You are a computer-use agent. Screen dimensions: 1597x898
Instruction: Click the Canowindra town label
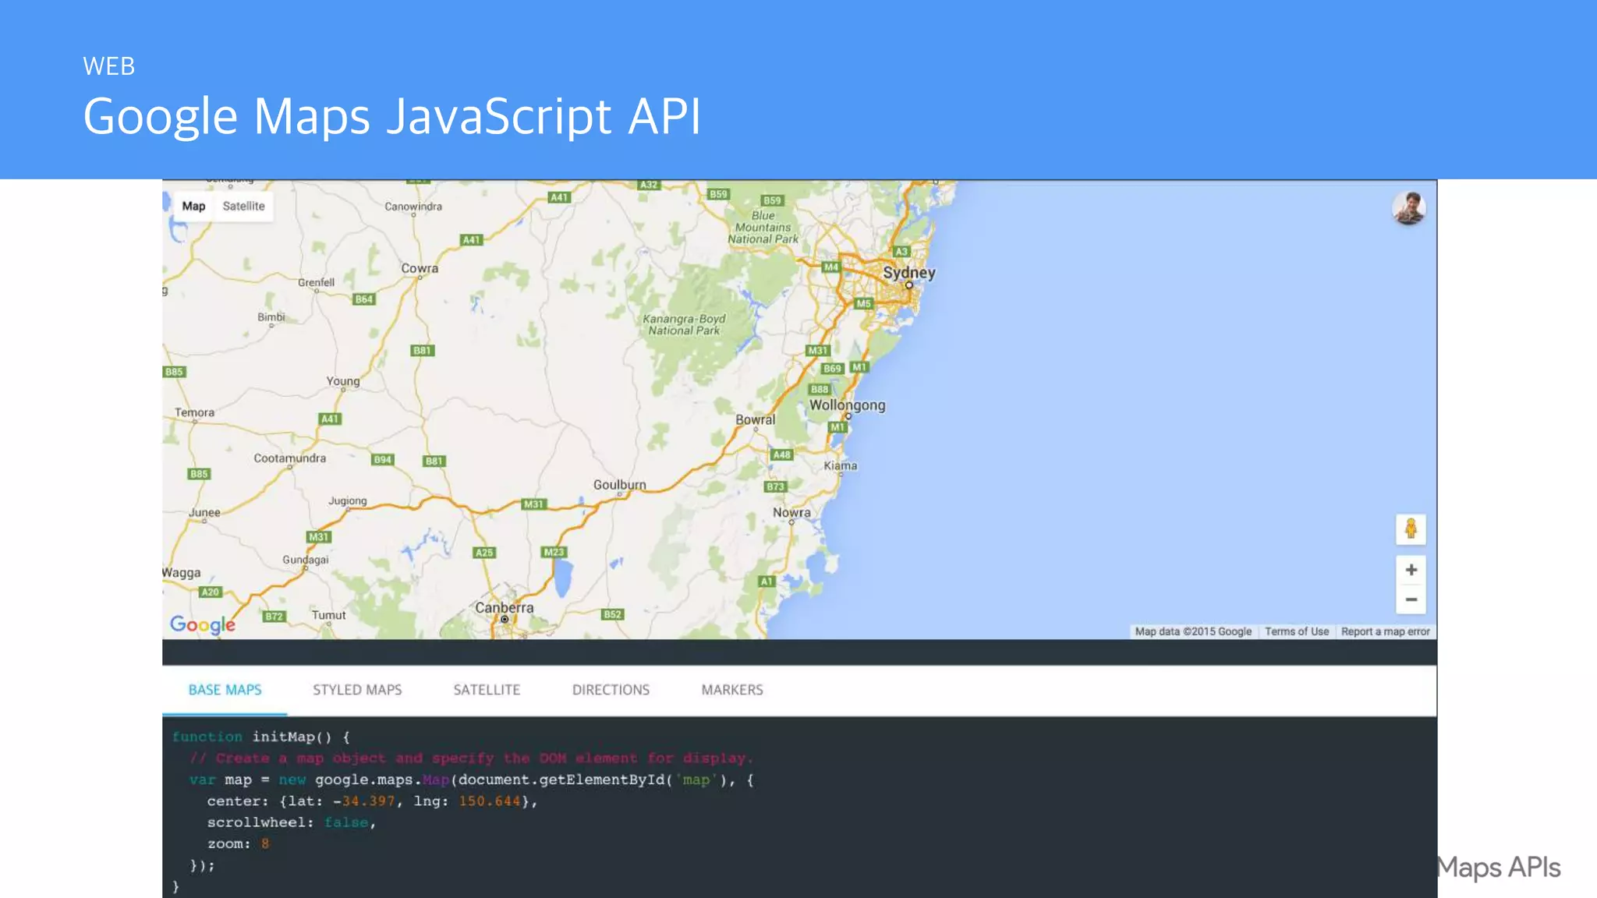(413, 207)
